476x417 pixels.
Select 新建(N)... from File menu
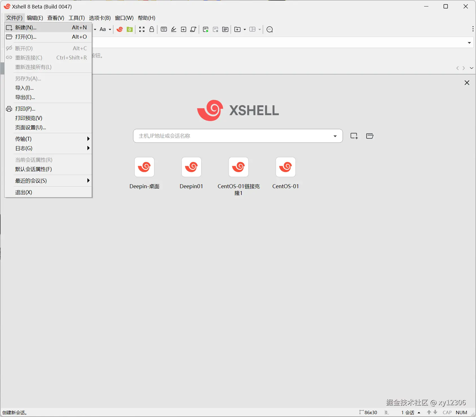pyautogui.click(x=49, y=27)
